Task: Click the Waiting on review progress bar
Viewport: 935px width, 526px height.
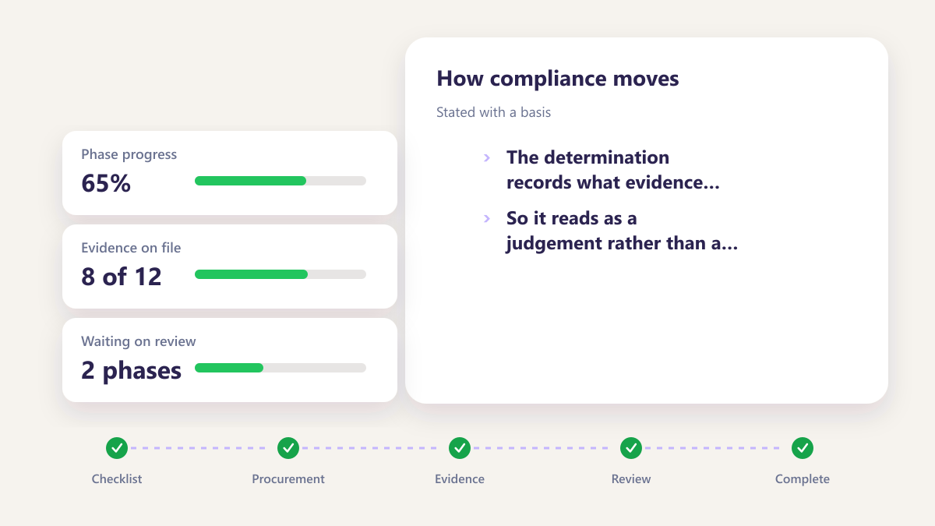Action: [280, 368]
